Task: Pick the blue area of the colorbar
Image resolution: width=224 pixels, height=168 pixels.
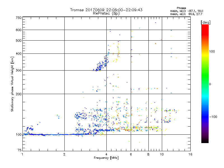Action: [205, 118]
